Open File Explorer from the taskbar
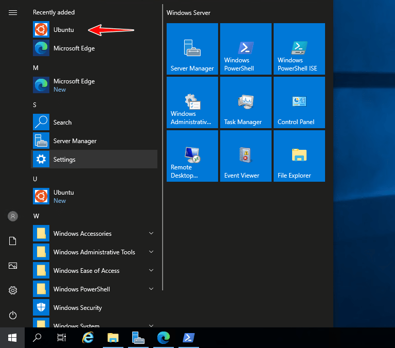The image size is (395, 348). (113, 338)
